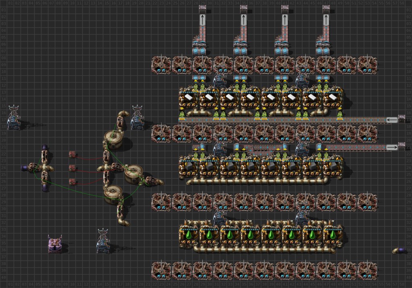Select the substation beside the top storage tank
Screen dimensions: 412x288
tap(137, 118)
